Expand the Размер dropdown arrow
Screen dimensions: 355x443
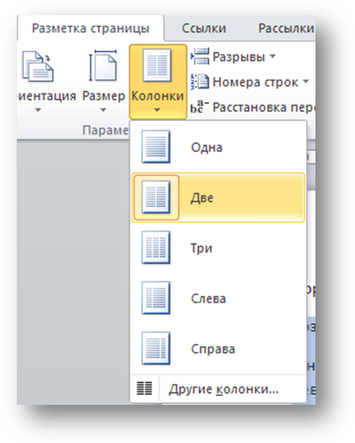(x=103, y=109)
